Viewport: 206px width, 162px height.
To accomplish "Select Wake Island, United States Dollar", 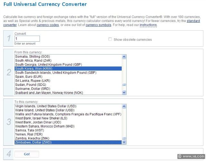I will coord(68,110).
